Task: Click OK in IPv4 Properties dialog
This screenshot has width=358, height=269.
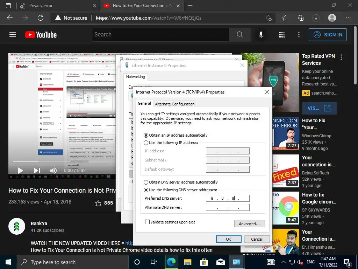Action: (229, 239)
